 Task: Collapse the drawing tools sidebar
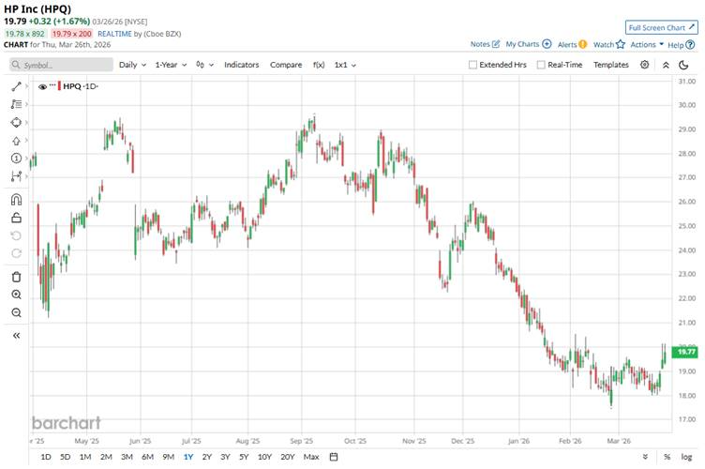click(16, 335)
